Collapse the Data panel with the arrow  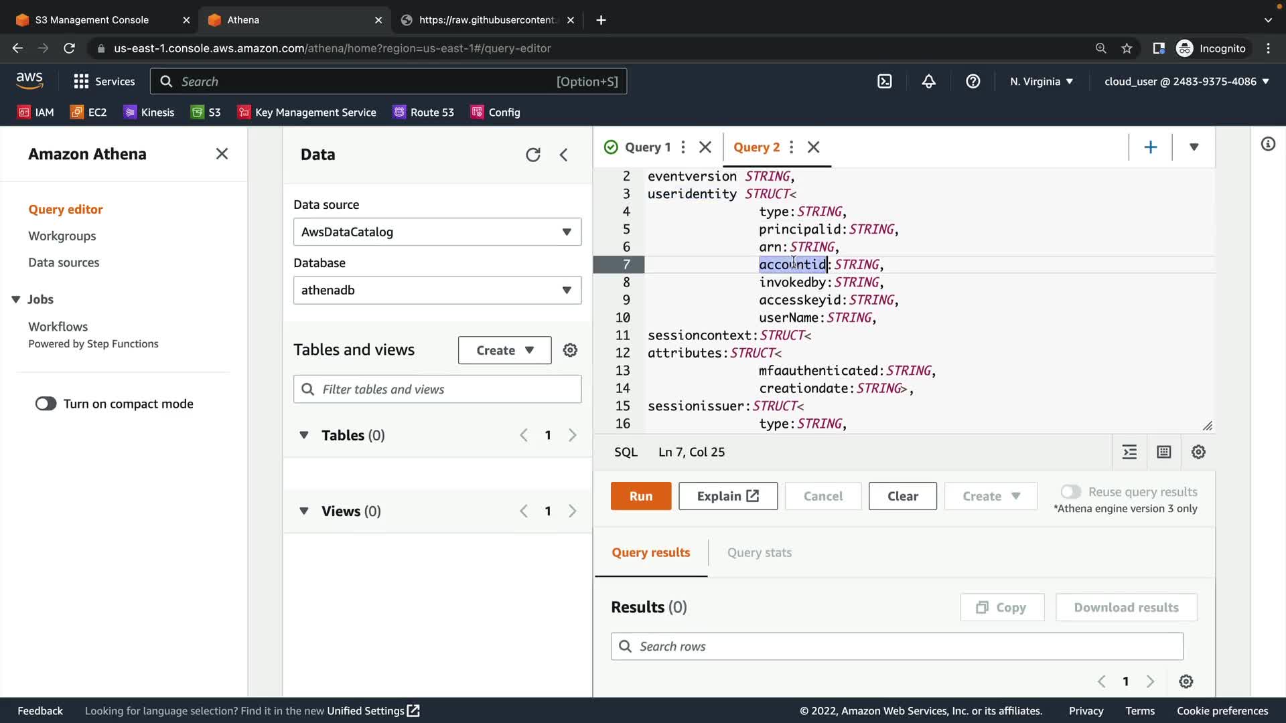coord(564,155)
